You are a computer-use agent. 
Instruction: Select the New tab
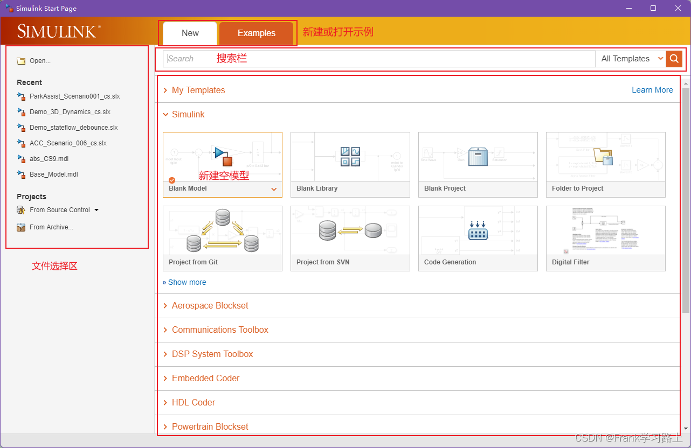190,33
